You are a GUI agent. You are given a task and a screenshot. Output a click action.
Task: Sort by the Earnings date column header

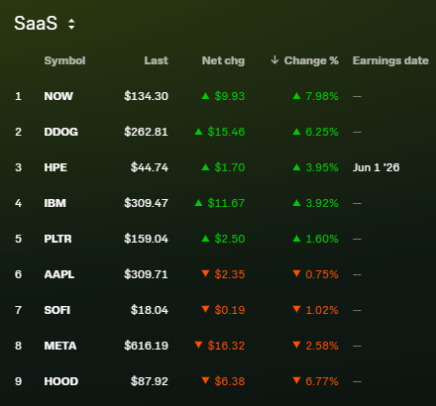(x=390, y=60)
